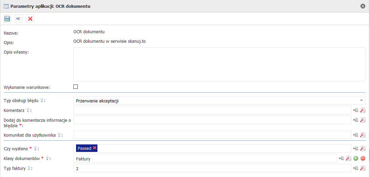This screenshot has width=370, height=177.
Task: Remove the Passed tag with its X
Action: coord(95,148)
